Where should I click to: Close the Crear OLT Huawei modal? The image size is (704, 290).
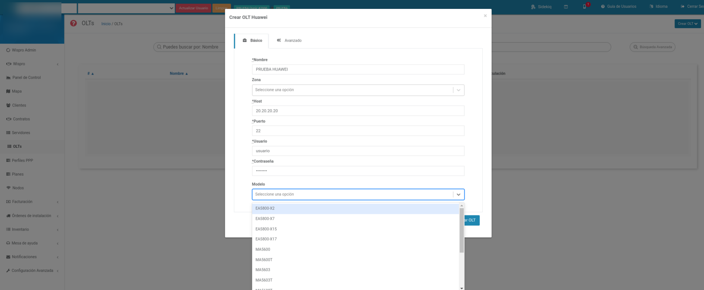tap(485, 16)
